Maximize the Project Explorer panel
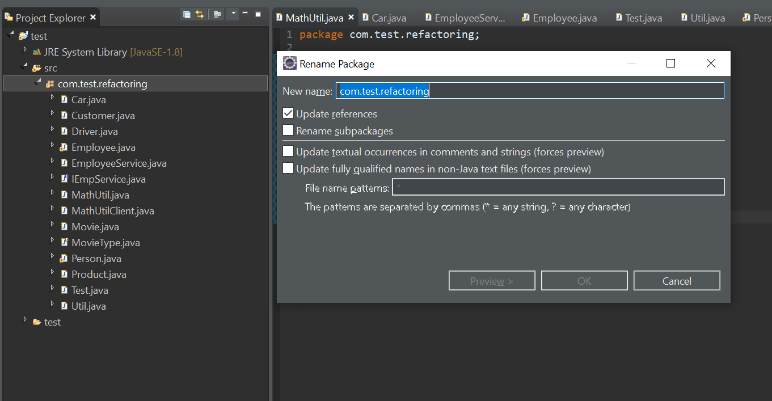The width and height of the screenshot is (772, 401). pyautogui.click(x=258, y=14)
